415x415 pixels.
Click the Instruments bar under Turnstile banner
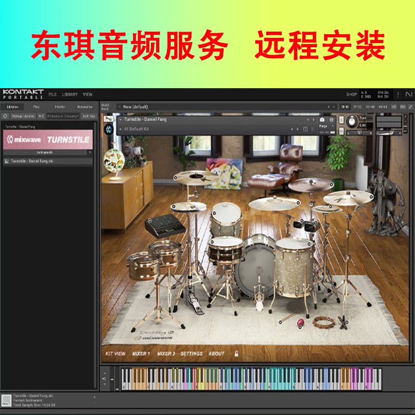[45, 153]
